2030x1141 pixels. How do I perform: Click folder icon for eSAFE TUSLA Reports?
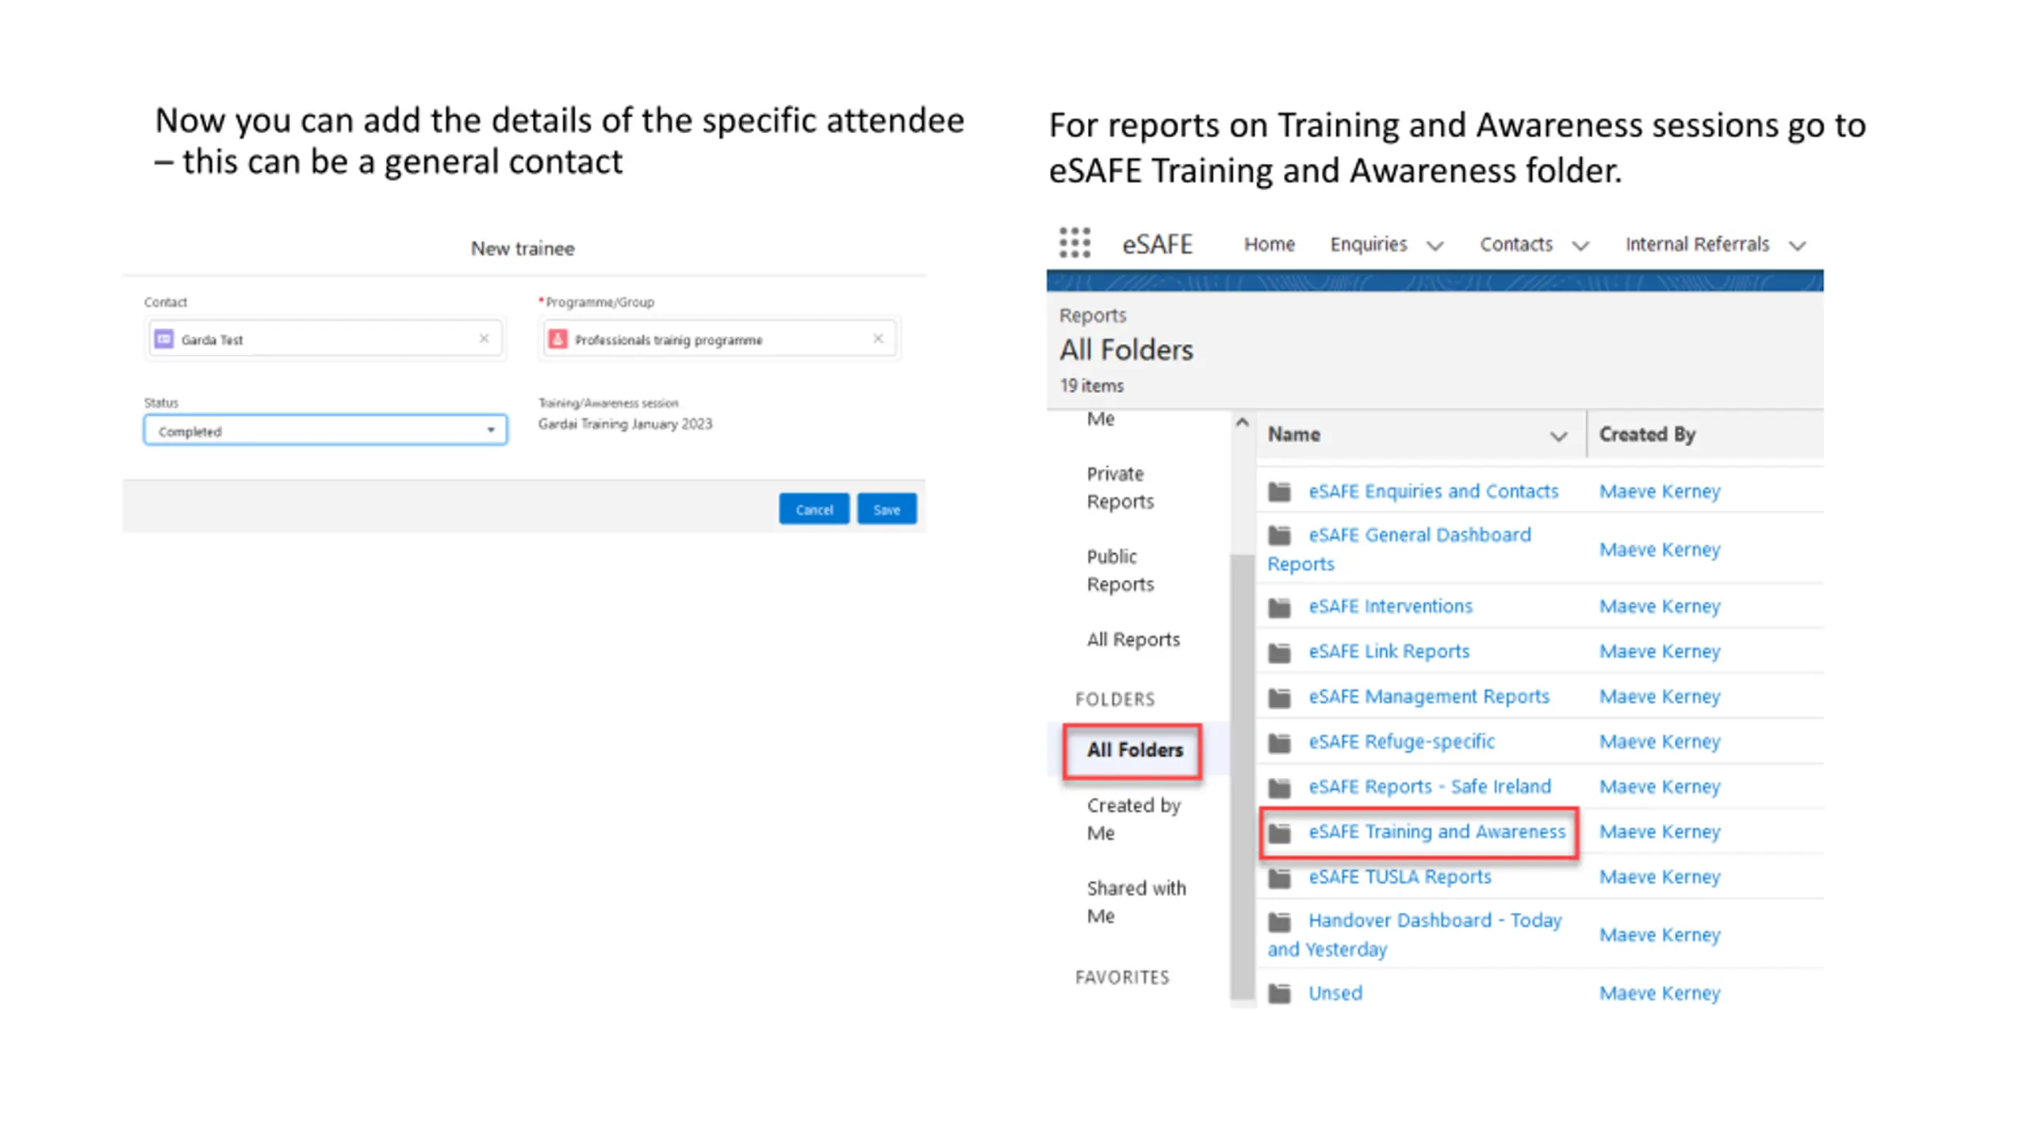coord(1279,878)
